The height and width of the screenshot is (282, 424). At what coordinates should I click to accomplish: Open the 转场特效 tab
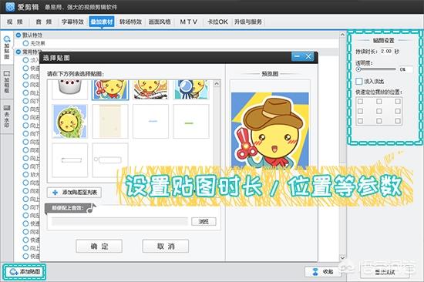tap(130, 22)
